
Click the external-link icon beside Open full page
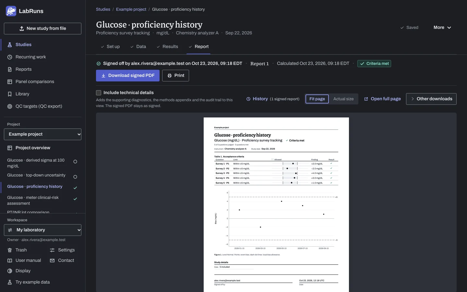[366, 99]
